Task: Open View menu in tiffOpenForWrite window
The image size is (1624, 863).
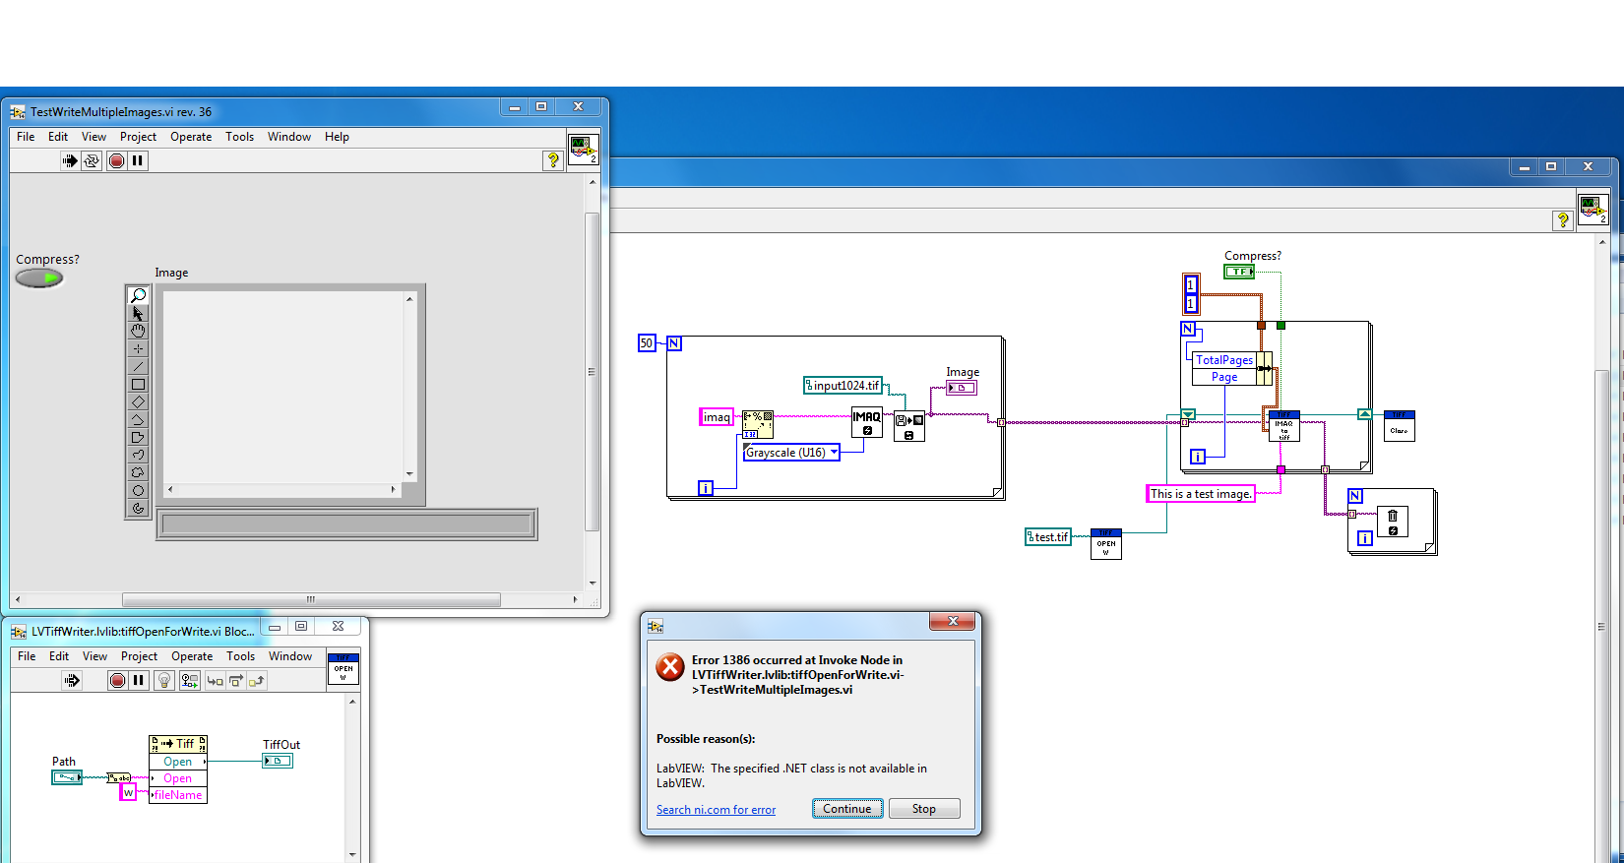Action: click(95, 656)
